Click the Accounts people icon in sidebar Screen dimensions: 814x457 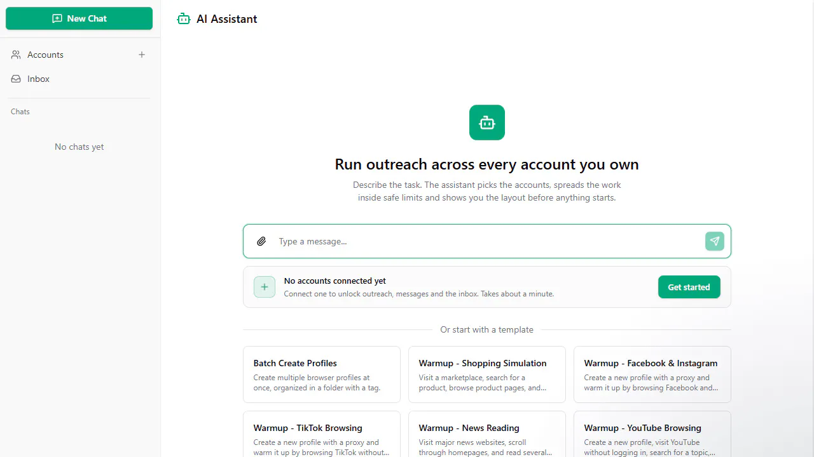pos(16,55)
